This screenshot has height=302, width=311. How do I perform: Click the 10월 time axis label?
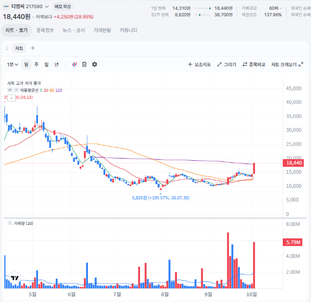(x=251, y=294)
